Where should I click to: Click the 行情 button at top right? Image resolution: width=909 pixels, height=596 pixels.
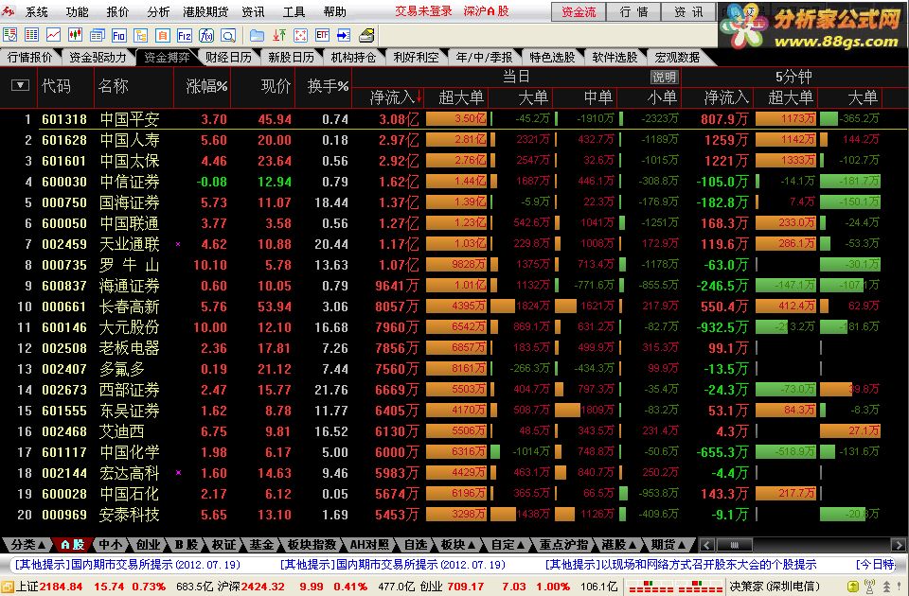coord(633,11)
